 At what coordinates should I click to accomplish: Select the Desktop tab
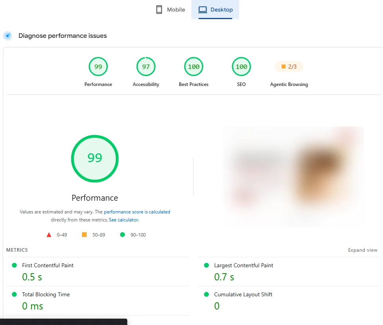click(x=215, y=10)
